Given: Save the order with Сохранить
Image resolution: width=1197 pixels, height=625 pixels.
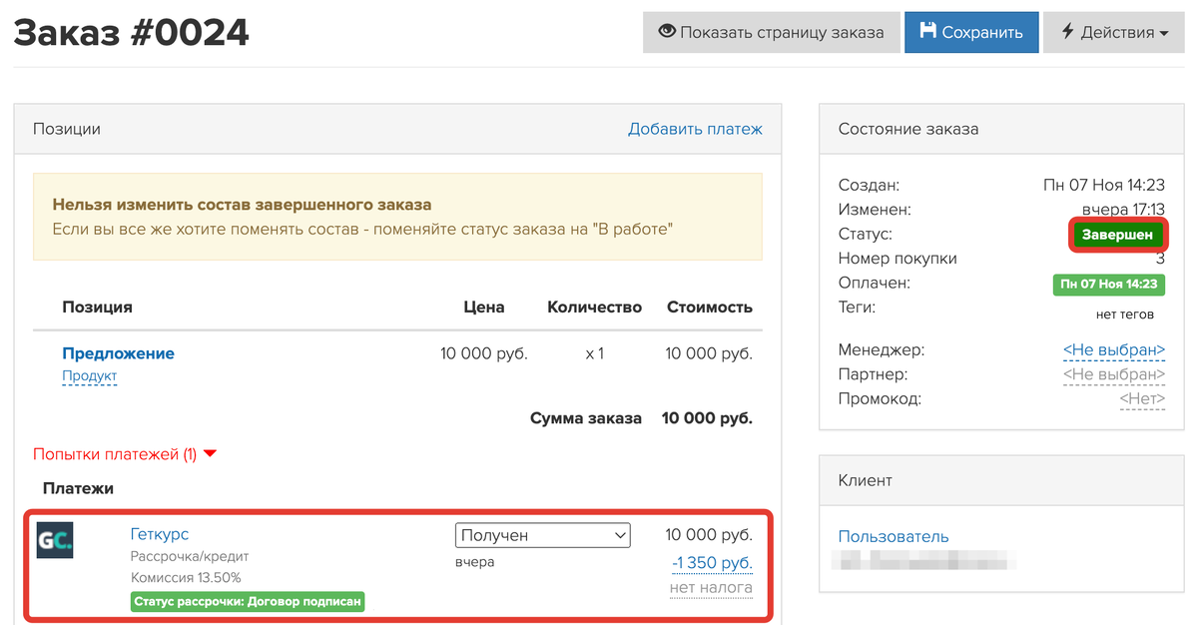Looking at the screenshot, I should click(971, 32).
